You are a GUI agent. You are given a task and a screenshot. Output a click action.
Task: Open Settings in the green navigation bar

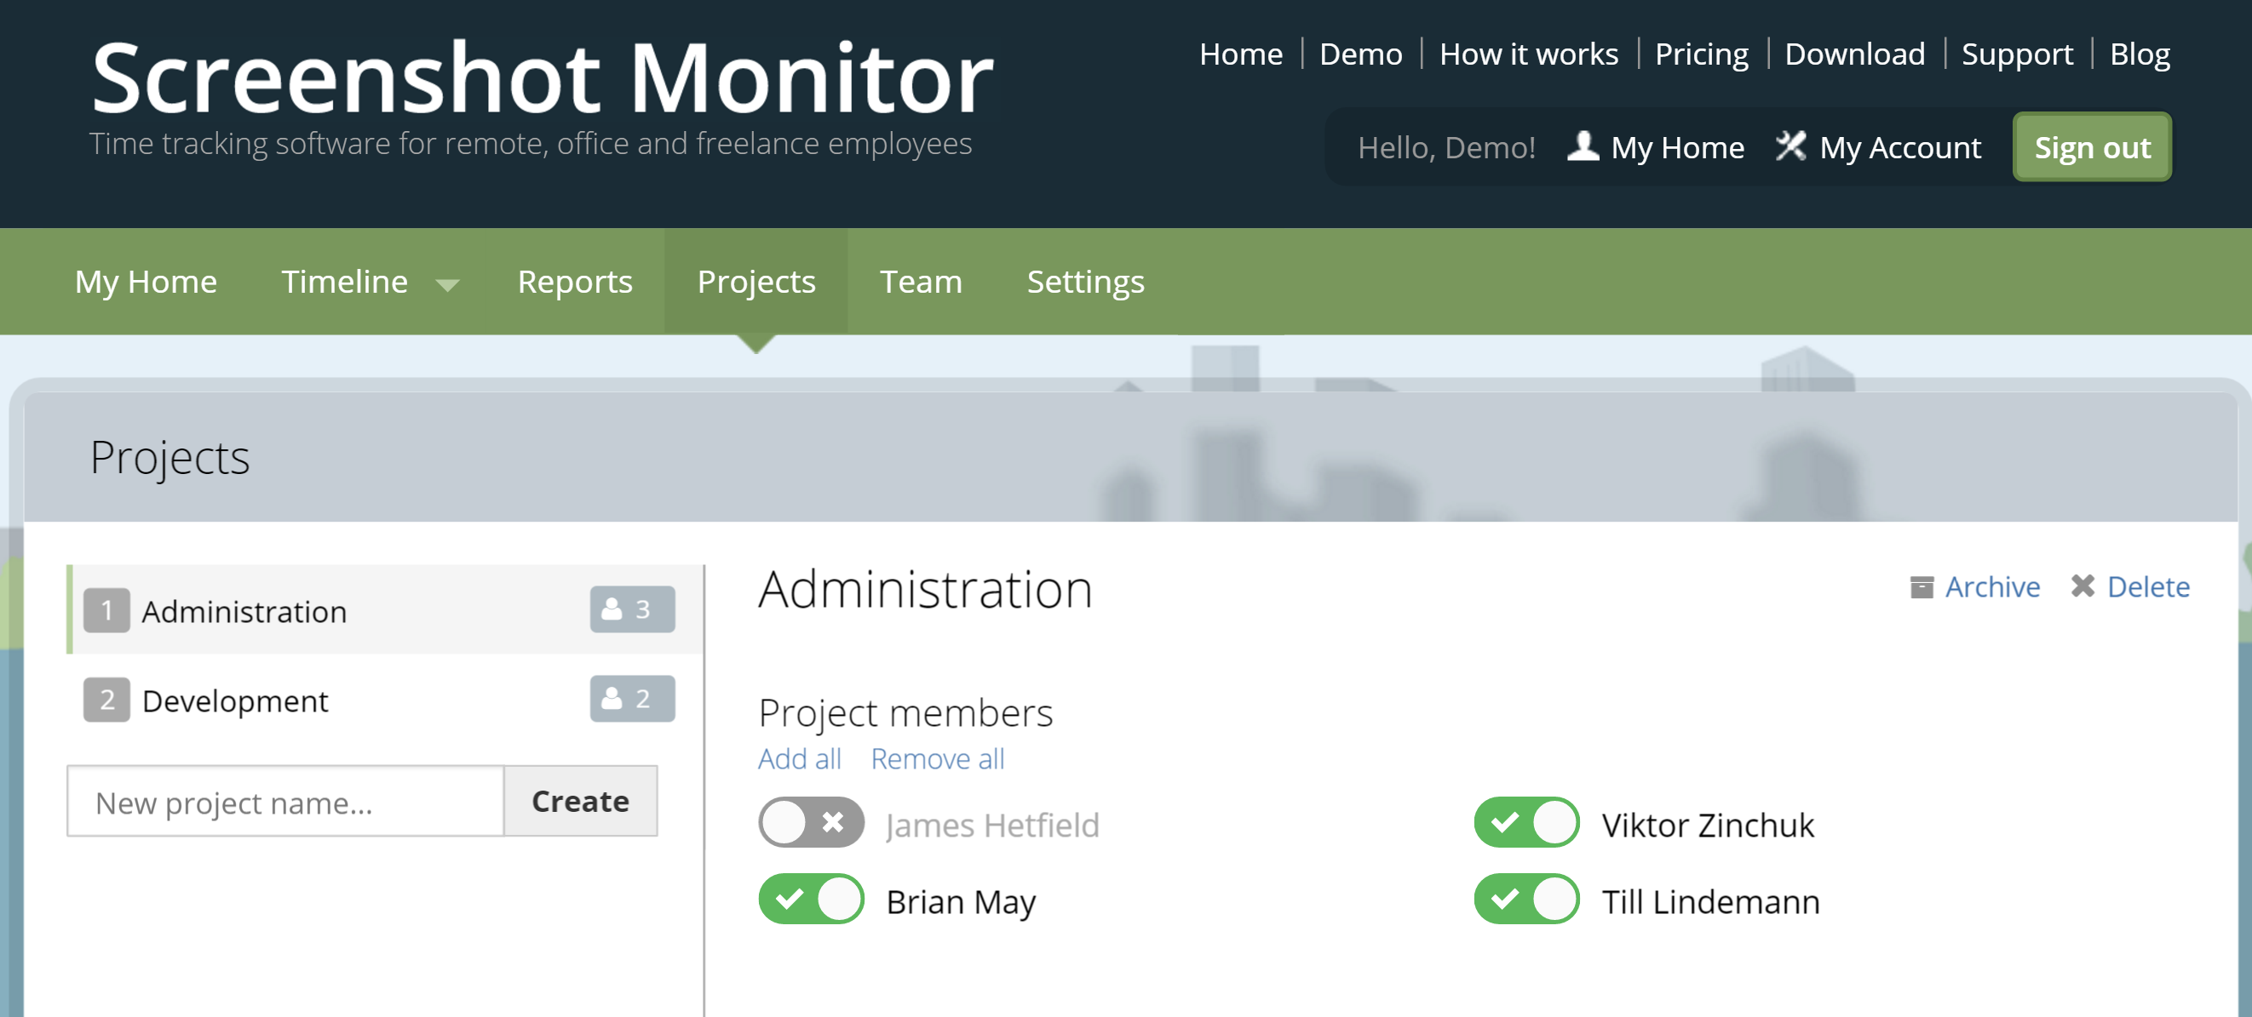tap(1085, 282)
